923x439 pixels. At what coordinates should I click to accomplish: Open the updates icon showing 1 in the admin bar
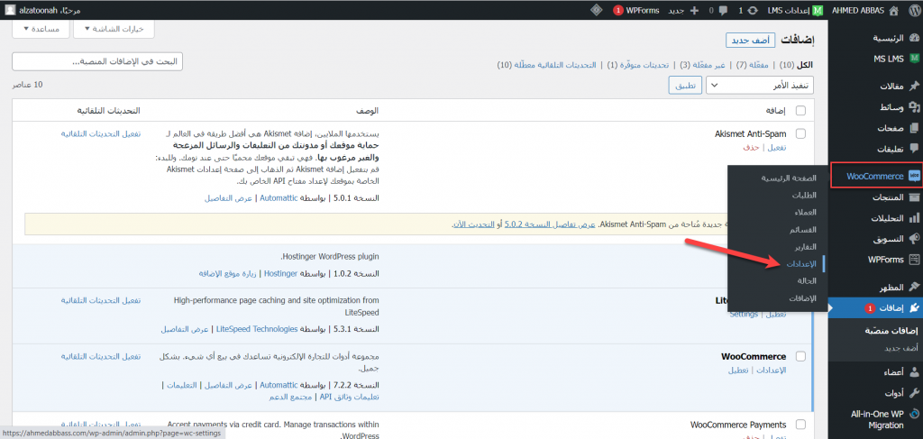point(753,11)
